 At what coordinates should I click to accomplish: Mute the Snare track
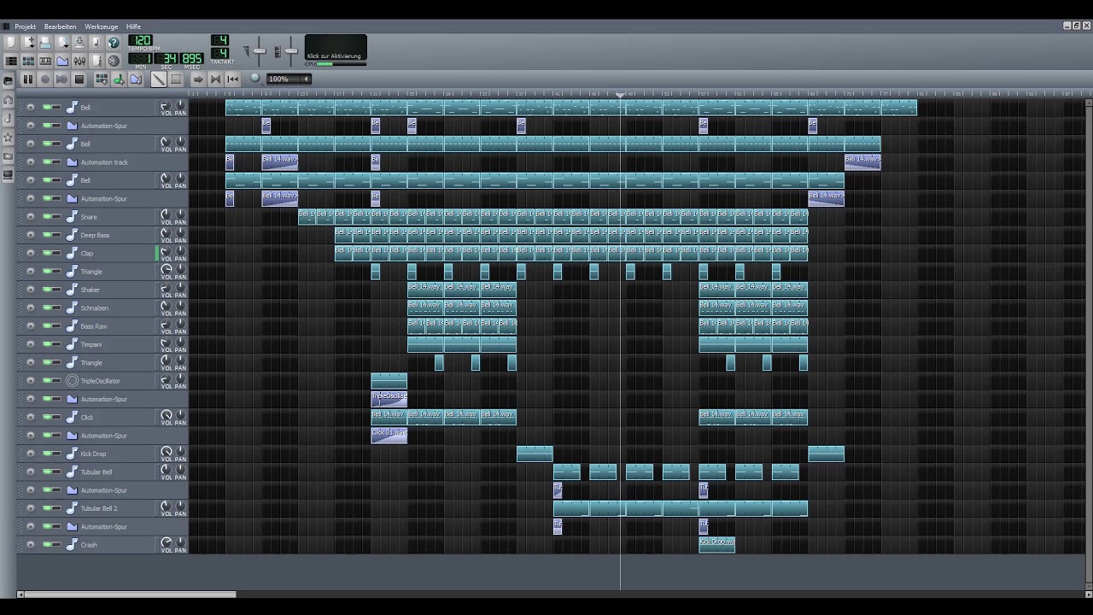(45, 217)
